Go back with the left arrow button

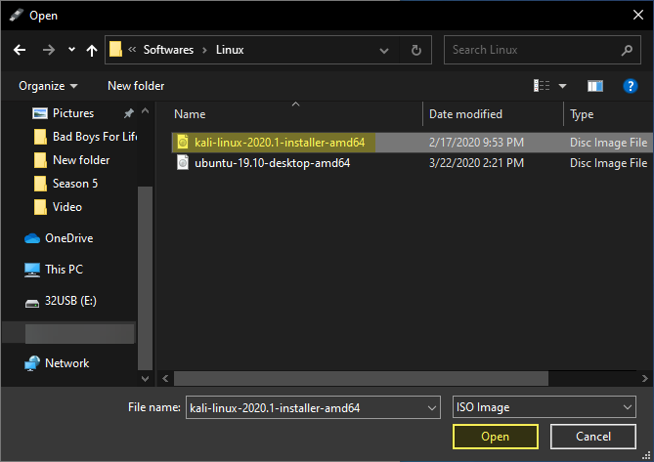pos(20,50)
